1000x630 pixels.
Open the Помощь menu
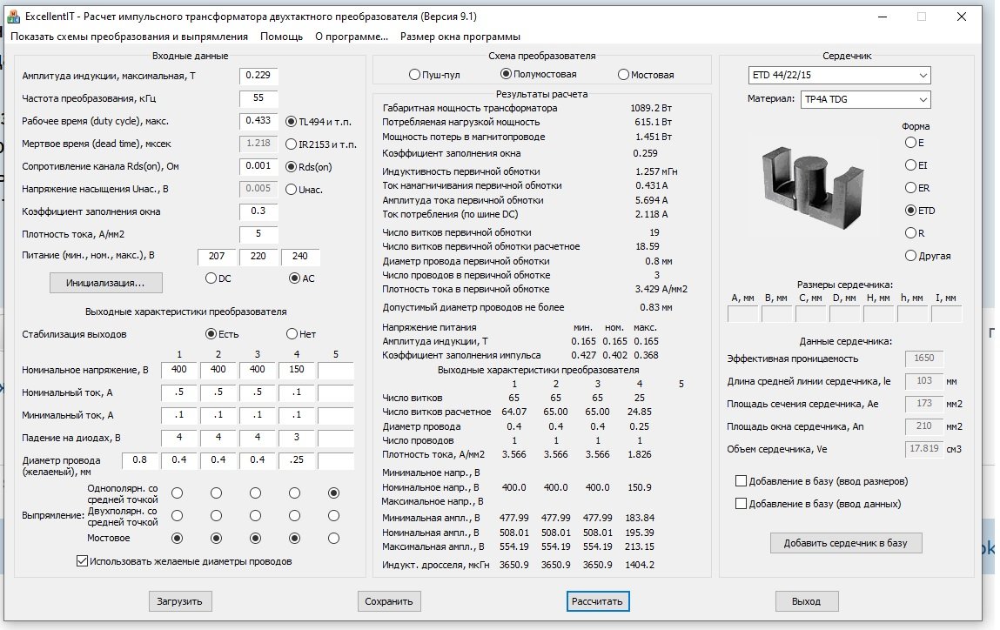(281, 37)
